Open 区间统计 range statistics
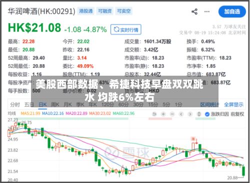This screenshot has height=183, width=250. tap(209, 105)
